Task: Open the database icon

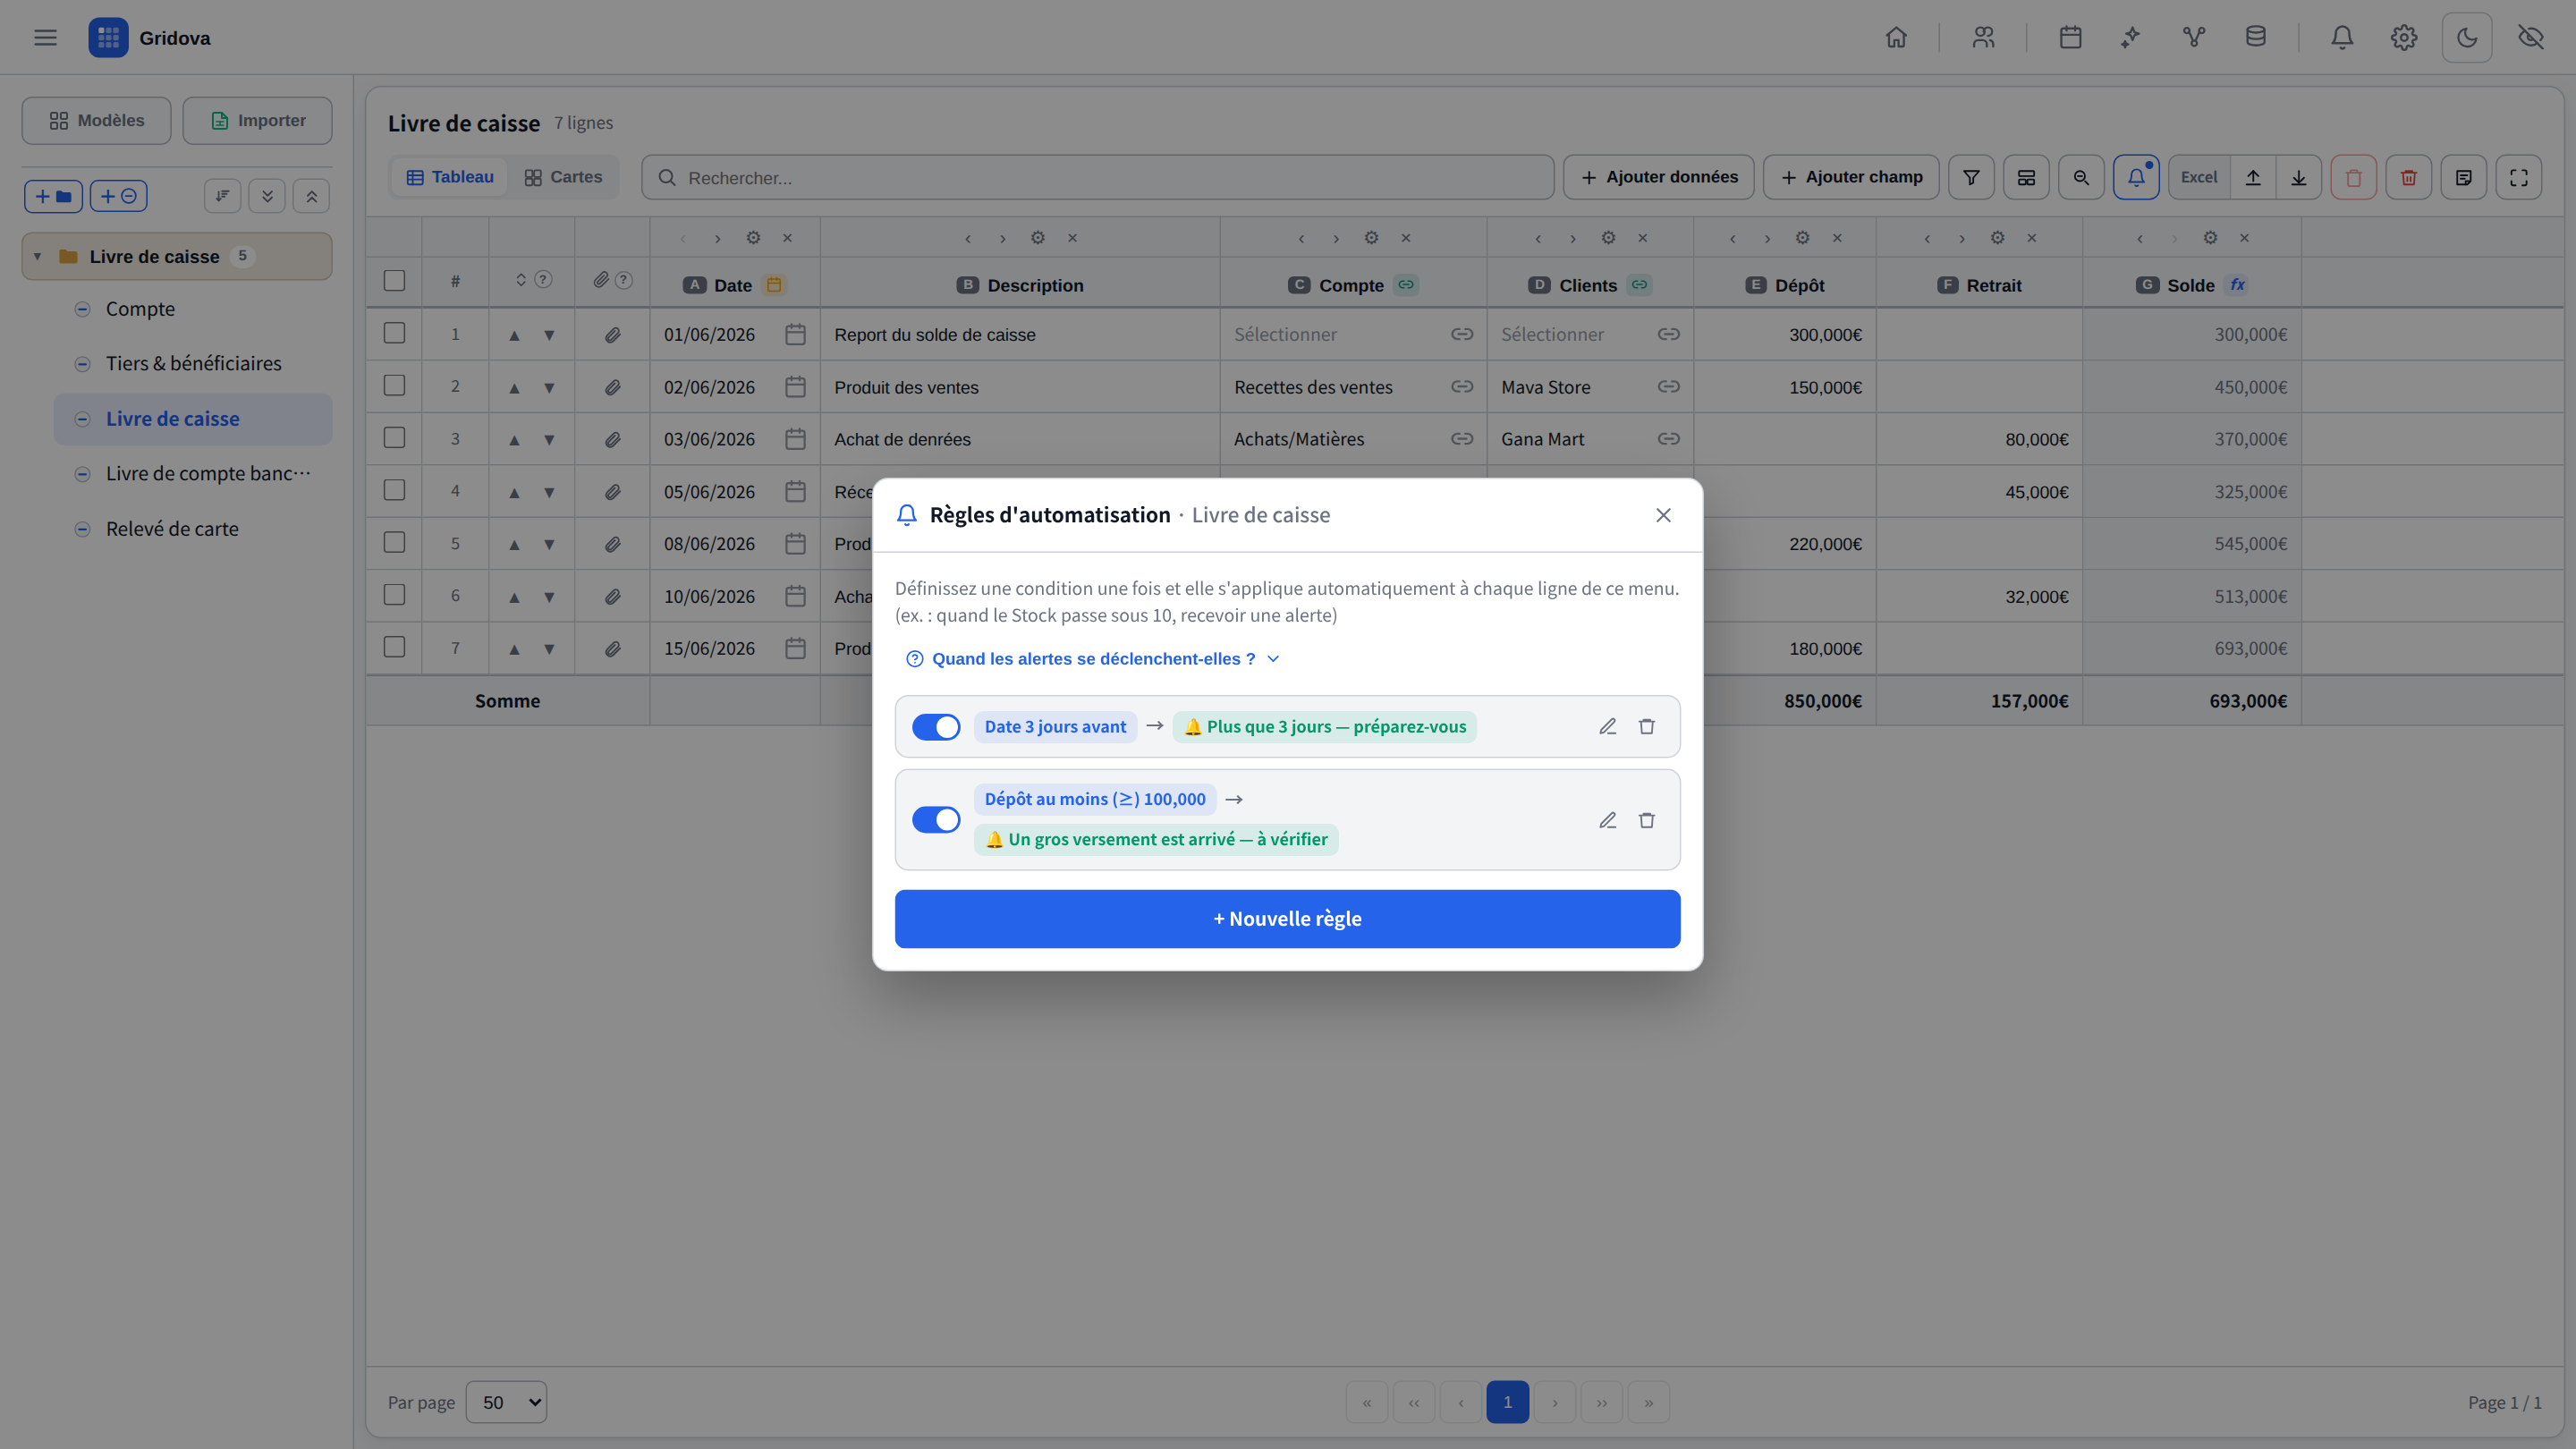Action: [x=2256, y=38]
